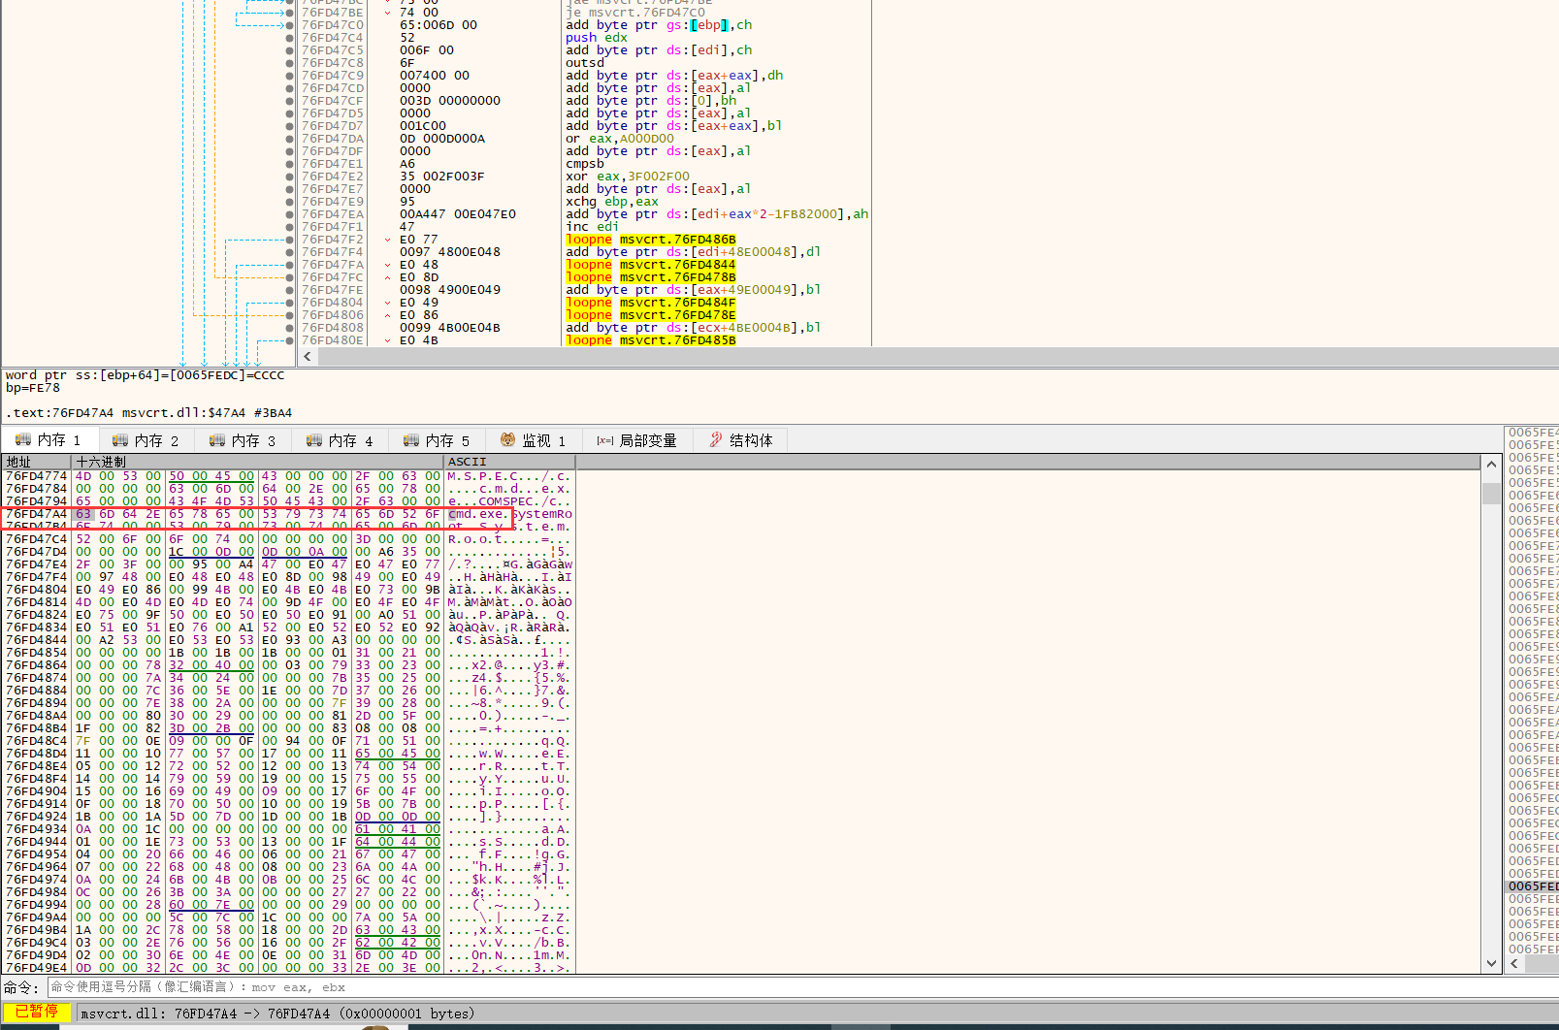The image size is (1559, 1030).
Task: Toggle breakpoint dot at address 76FD47C4
Action: [289, 38]
